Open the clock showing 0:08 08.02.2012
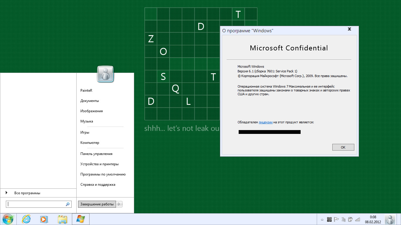 373,219
